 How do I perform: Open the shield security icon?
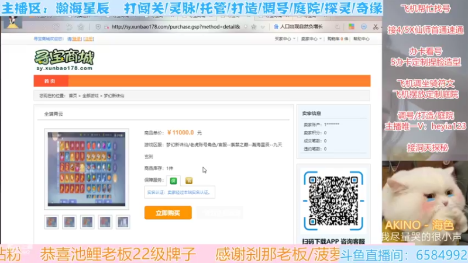[98, 27]
